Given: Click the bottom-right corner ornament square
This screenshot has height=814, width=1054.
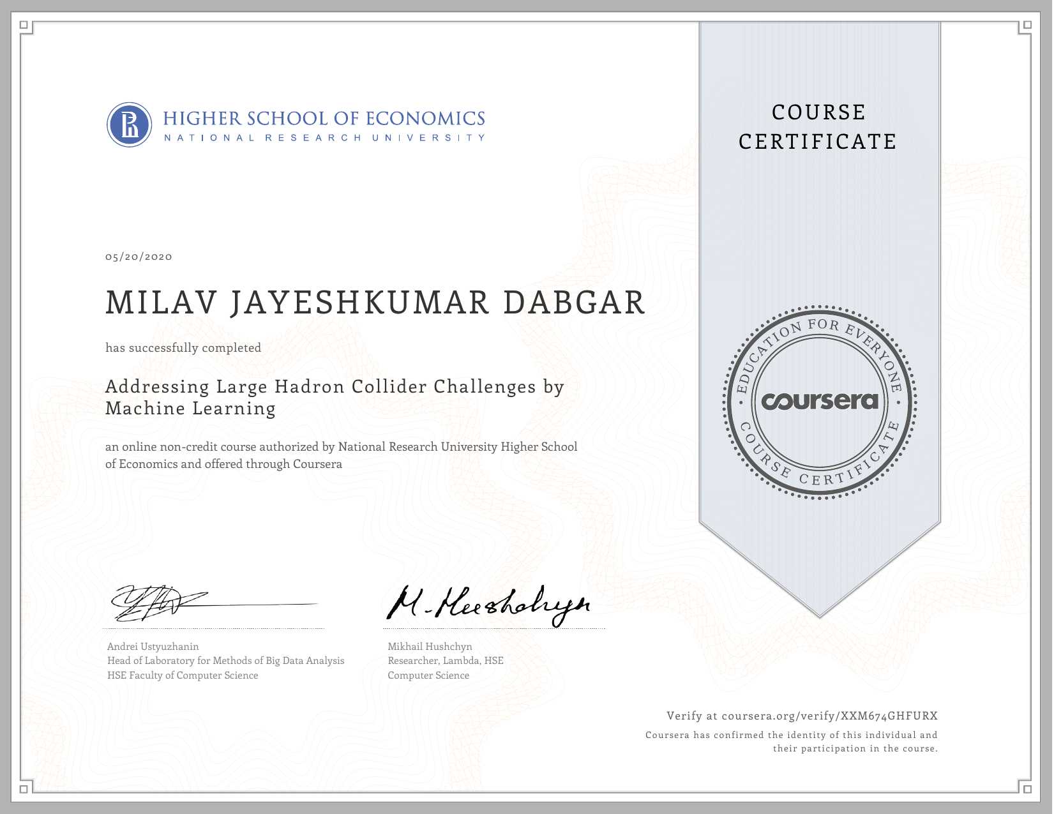Looking at the screenshot, I should coord(1027,789).
